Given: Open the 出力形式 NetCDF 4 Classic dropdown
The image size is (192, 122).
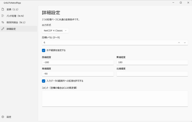Looking at the screenshot, I should [x=55, y=31].
